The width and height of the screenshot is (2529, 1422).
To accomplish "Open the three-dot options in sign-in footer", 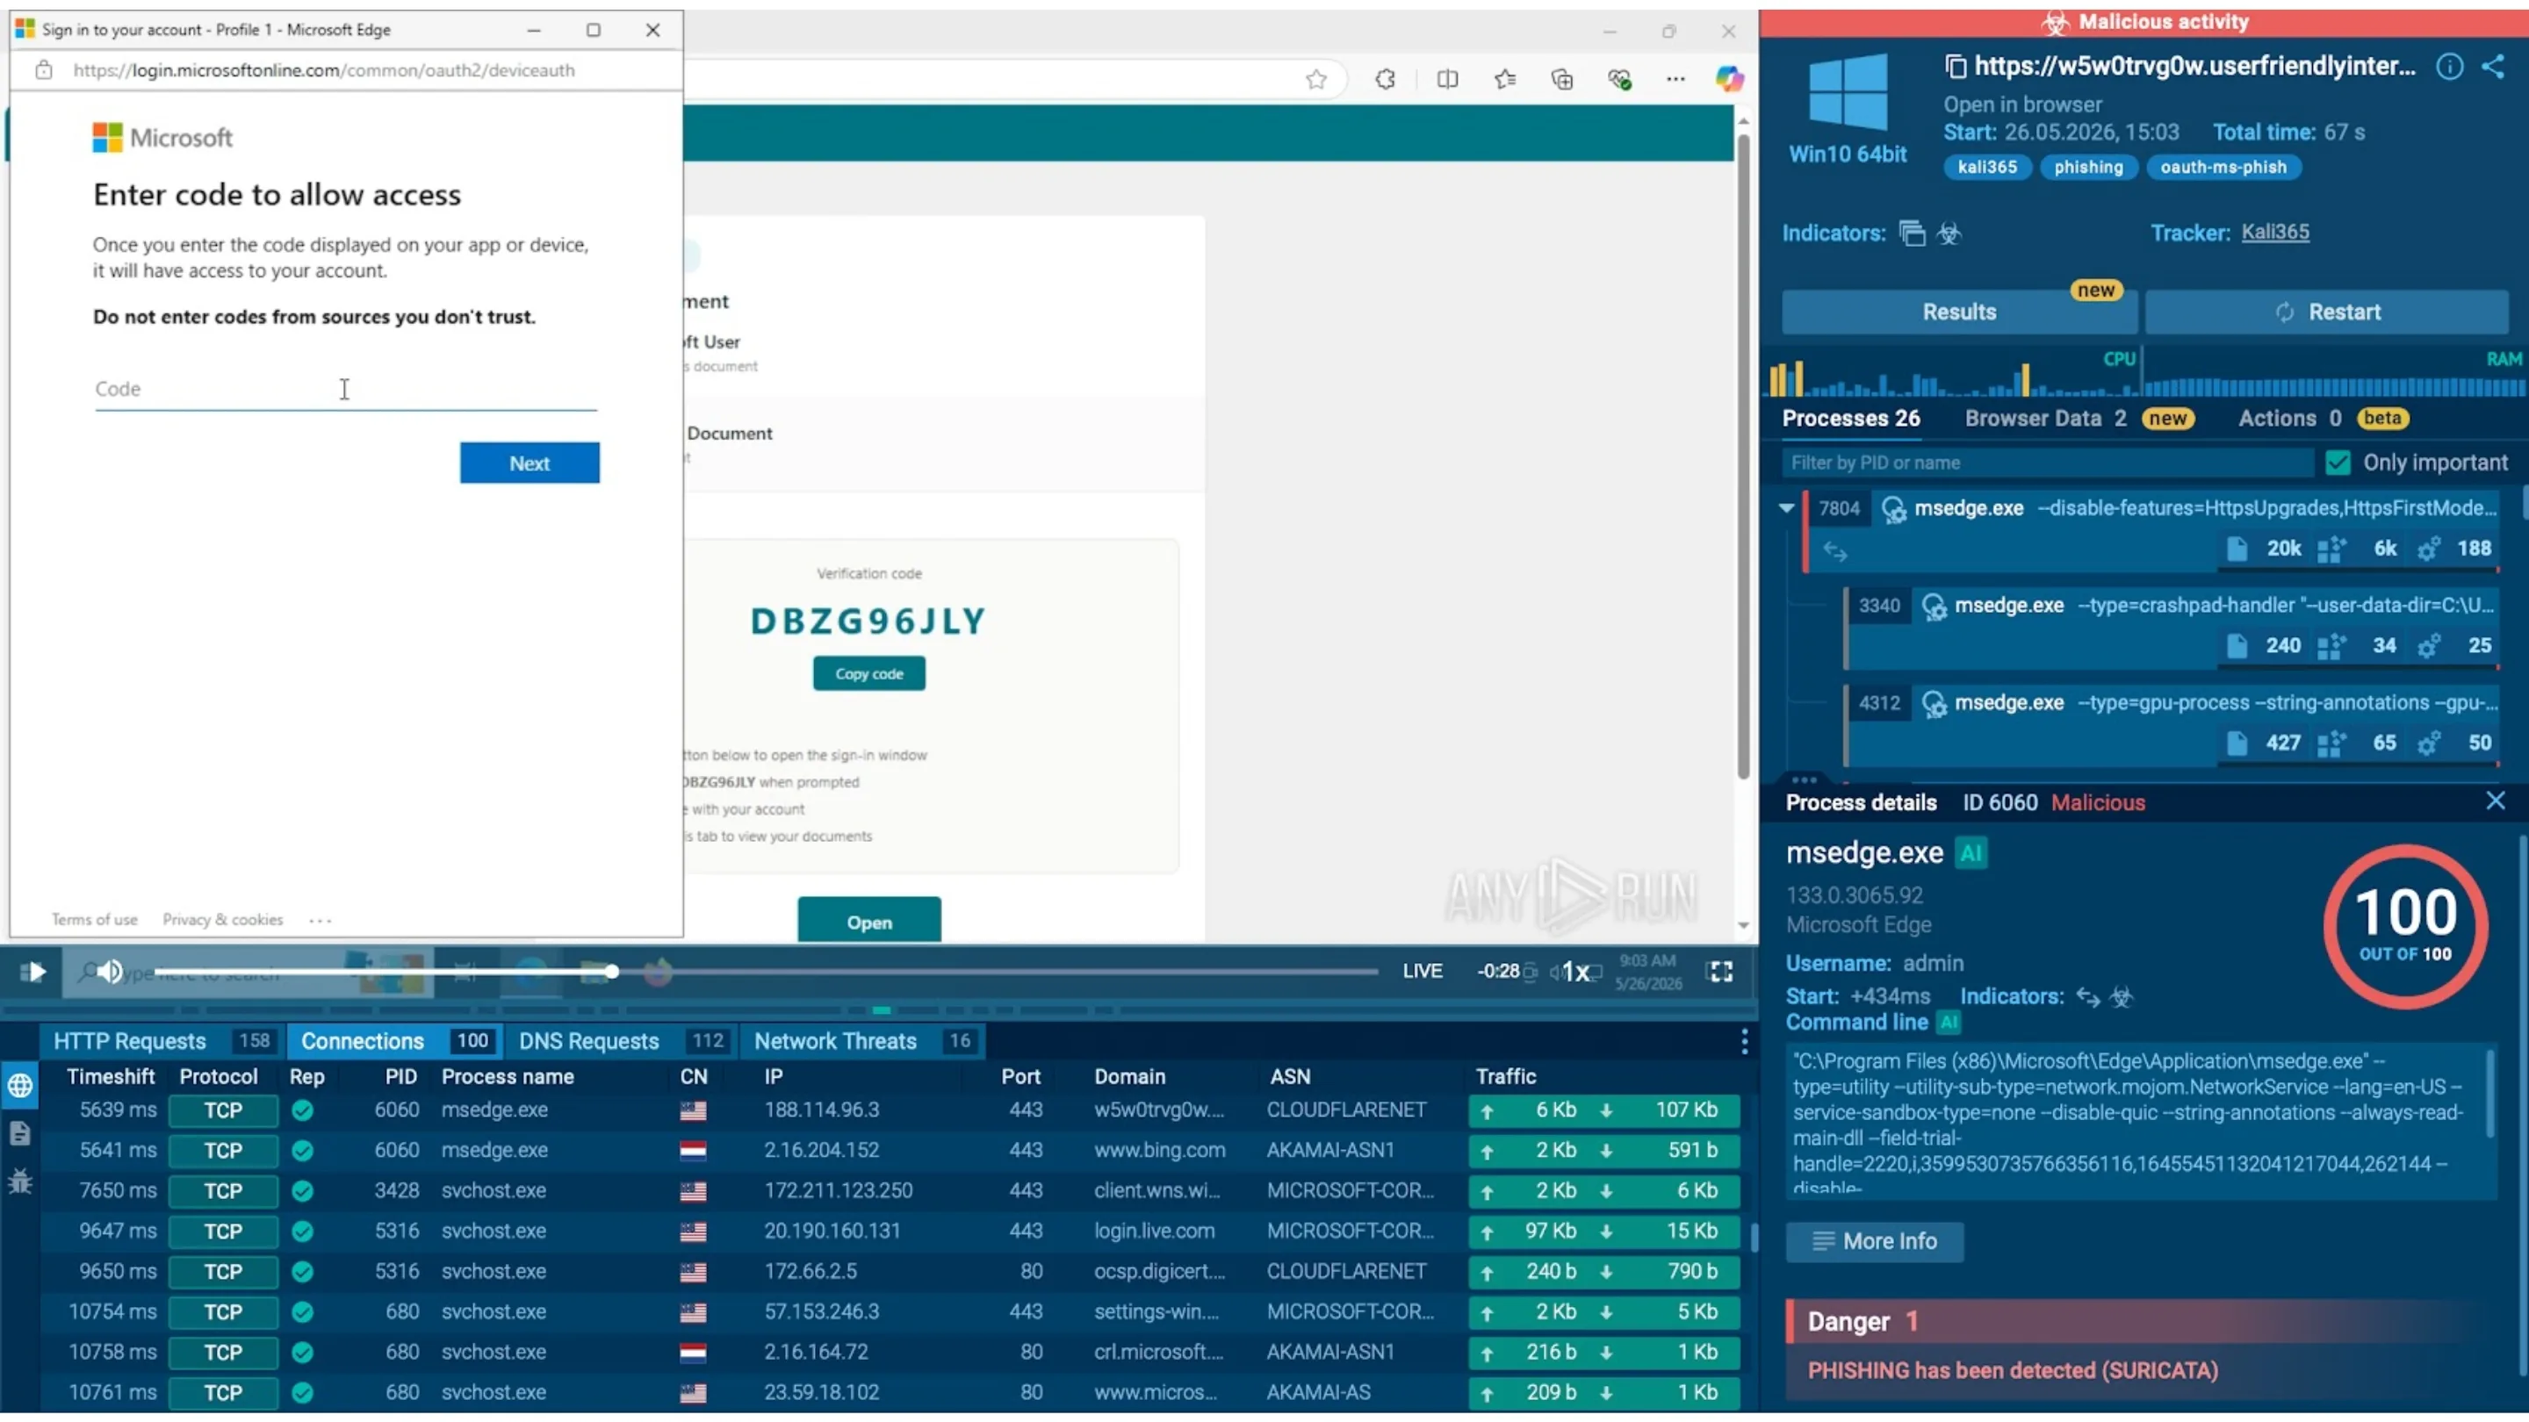I will [320, 921].
